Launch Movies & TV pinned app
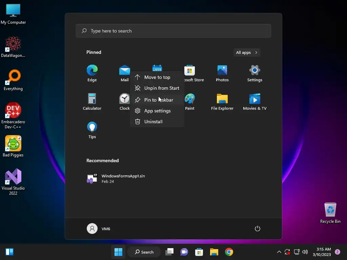The image size is (347, 260). pyautogui.click(x=255, y=102)
